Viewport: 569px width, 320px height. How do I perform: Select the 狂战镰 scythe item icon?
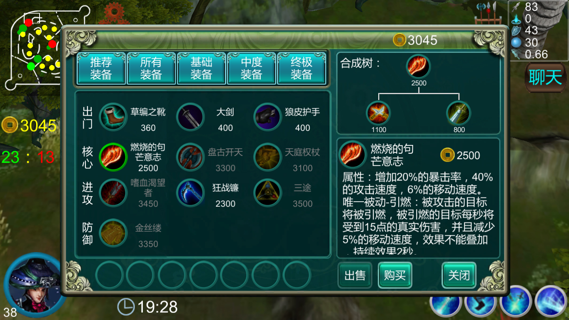coord(190,192)
